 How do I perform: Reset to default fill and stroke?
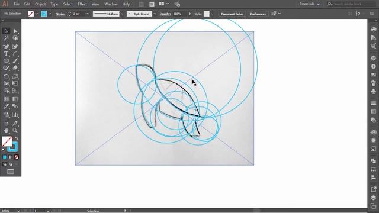click(x=4, y=150)
